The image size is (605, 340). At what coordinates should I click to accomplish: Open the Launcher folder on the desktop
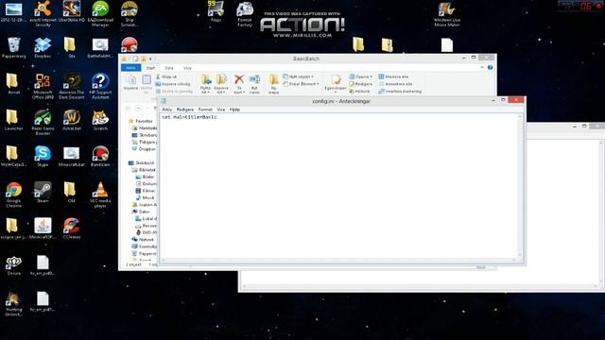13,120
